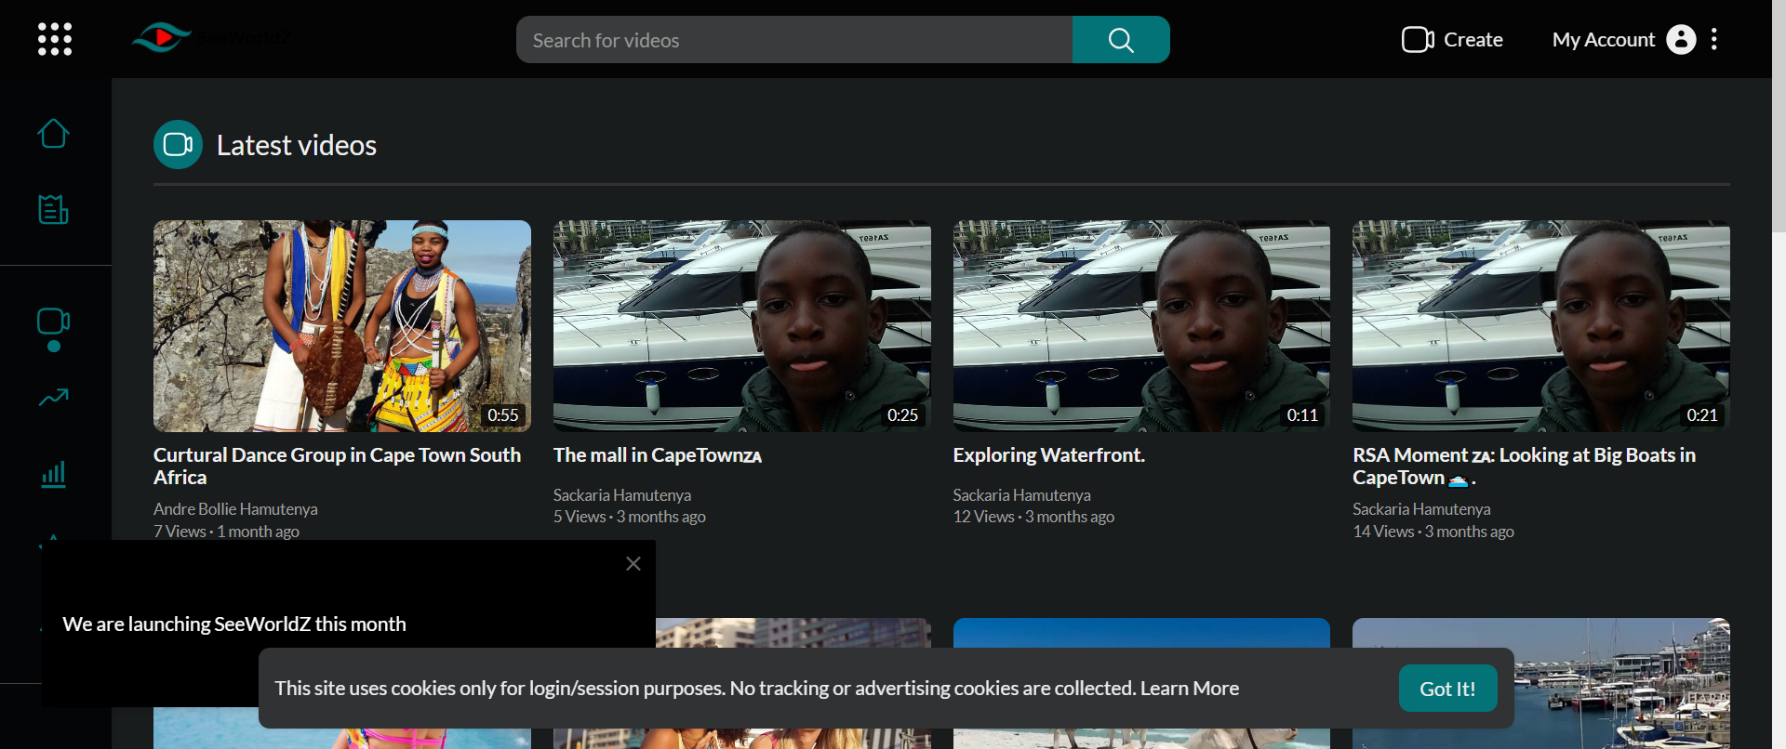Open the three-dot more options menu
The height and width of the screenshot is (749, 1786).
(x=1713, y=39)
